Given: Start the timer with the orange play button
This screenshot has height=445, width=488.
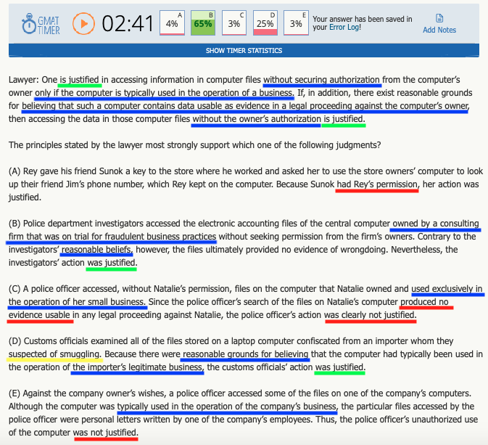Looking at the screenshot, I should tap(83, 24).
